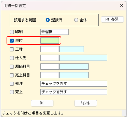Enable the 印刷 checkbox
This screenshot has width=127, height=117.
point(12,32)
